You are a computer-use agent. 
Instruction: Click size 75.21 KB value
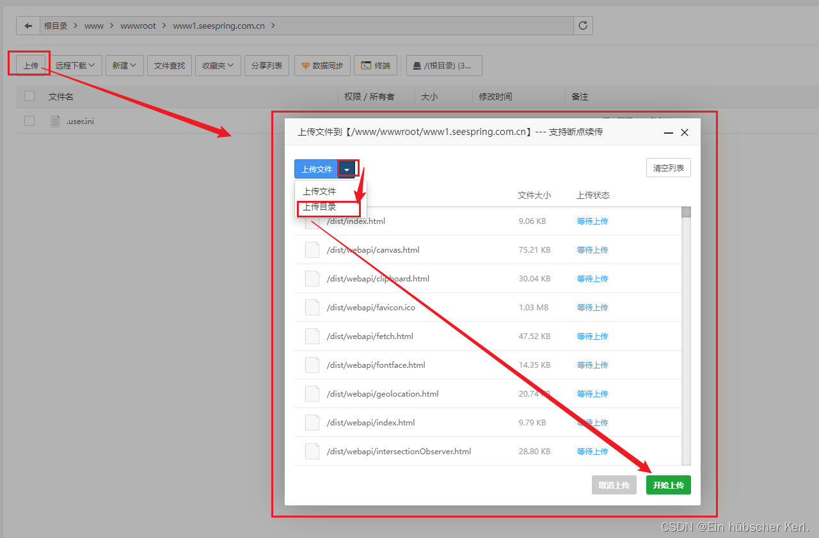click(534, 249)
